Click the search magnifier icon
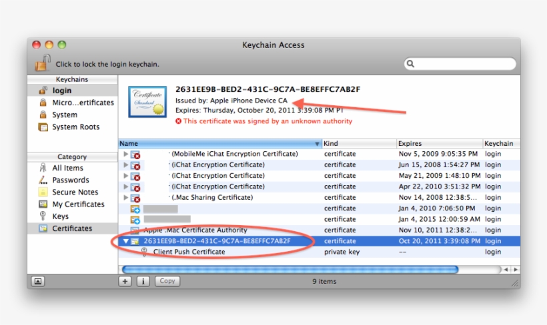Viewport: 547px width, 325px height. (x=411, y=64)
